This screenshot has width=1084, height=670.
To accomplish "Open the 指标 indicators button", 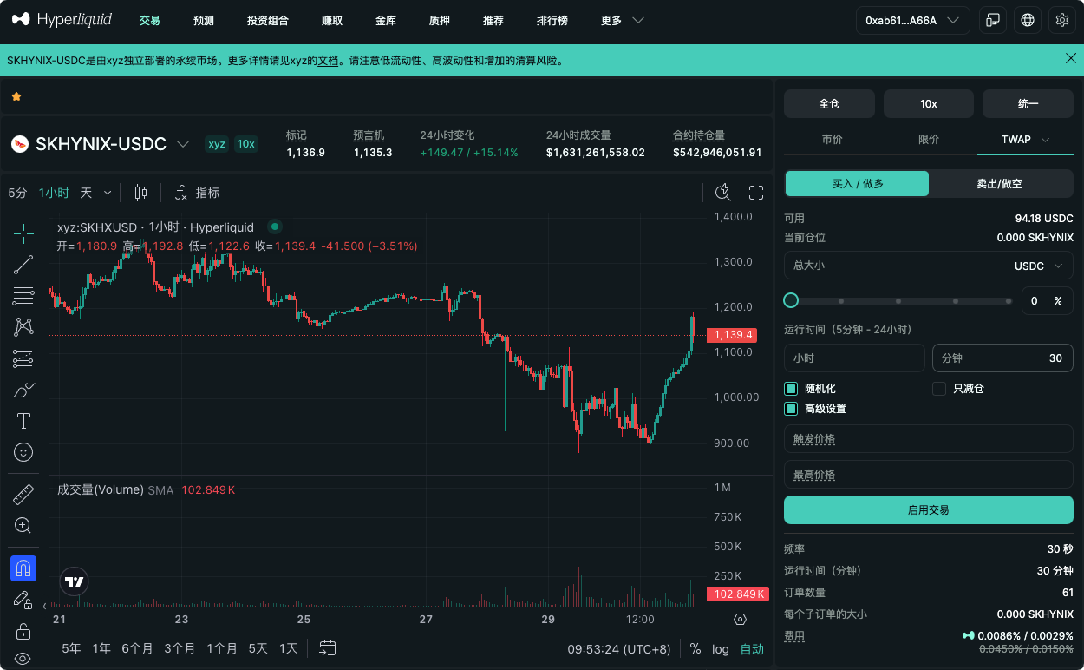I will pos(197,193).
